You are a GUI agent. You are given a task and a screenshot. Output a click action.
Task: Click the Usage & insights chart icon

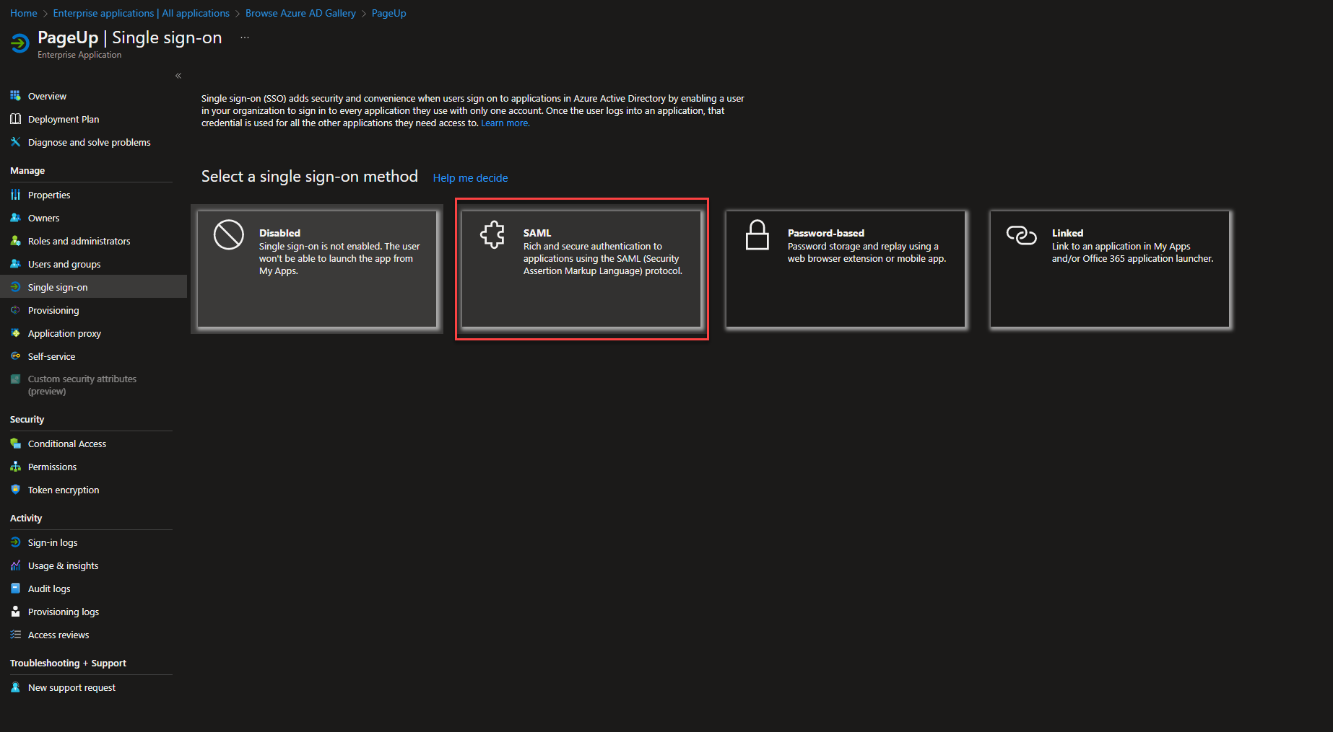click(15, 565)
